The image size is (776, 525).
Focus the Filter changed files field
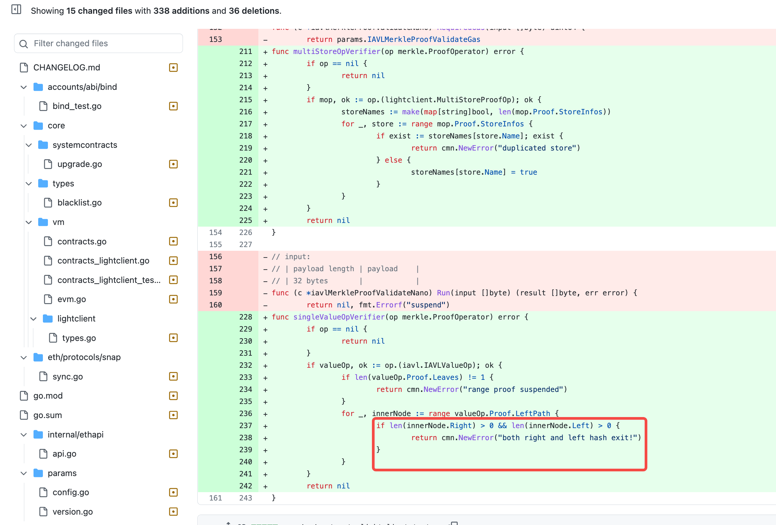99,43
